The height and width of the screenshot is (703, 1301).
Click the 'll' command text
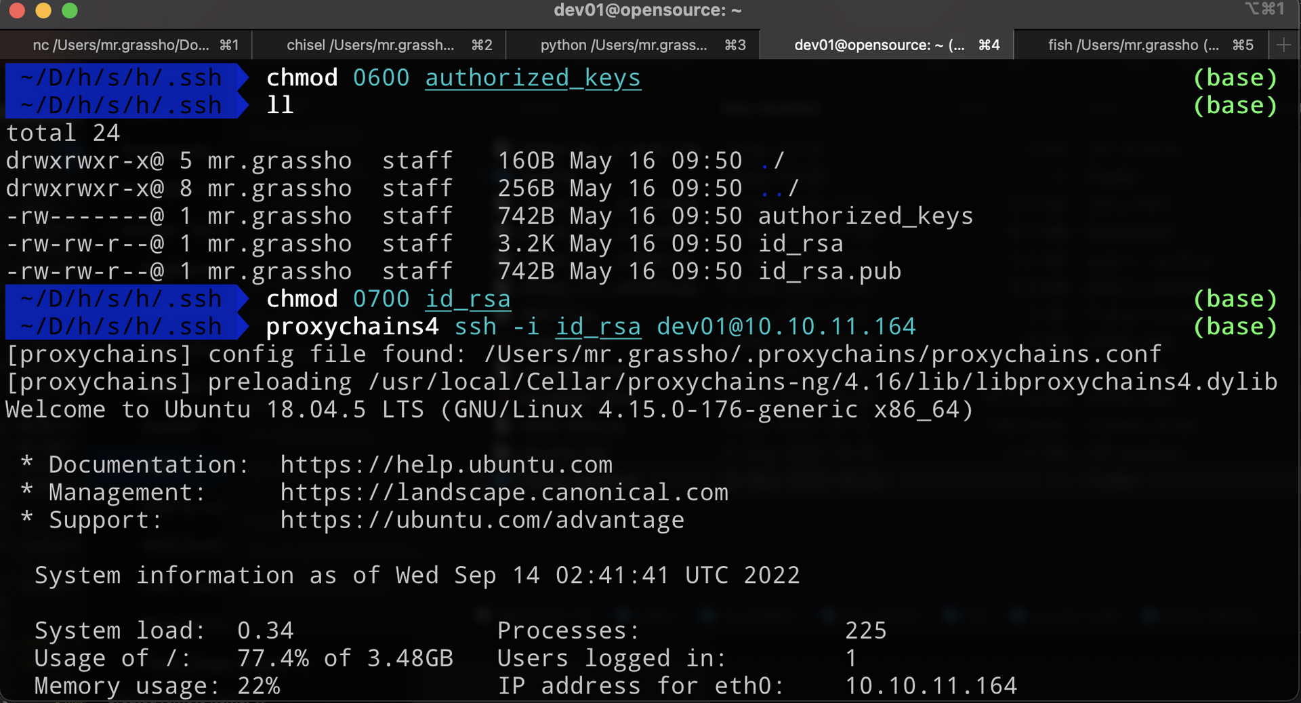pyautogui.click(x=280, y=105)
